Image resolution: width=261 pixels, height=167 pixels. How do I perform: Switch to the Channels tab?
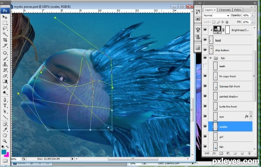pyautogui.click(x=224, y=10)
